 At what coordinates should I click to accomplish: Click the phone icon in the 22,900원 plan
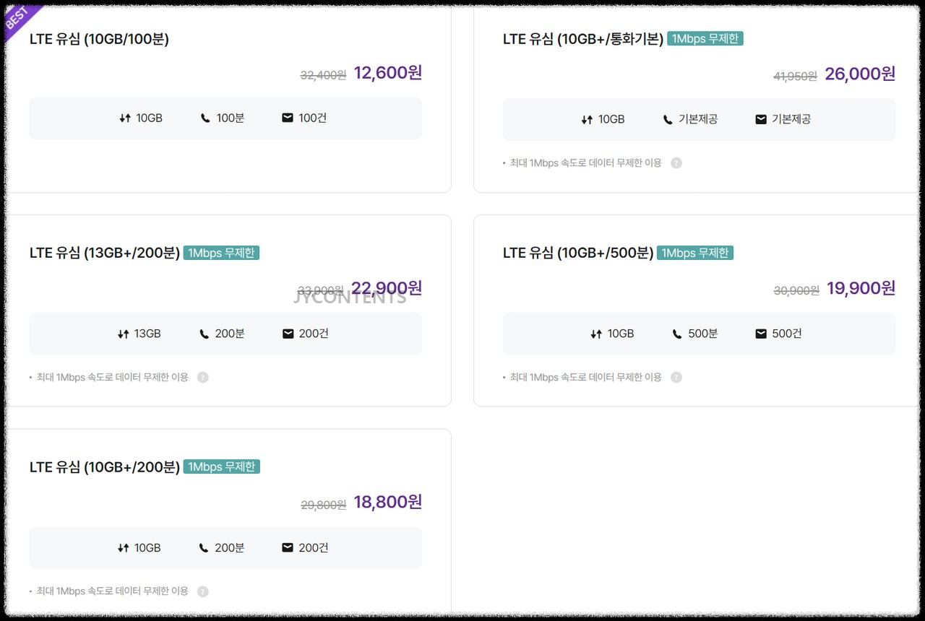[x=204, y=334]
